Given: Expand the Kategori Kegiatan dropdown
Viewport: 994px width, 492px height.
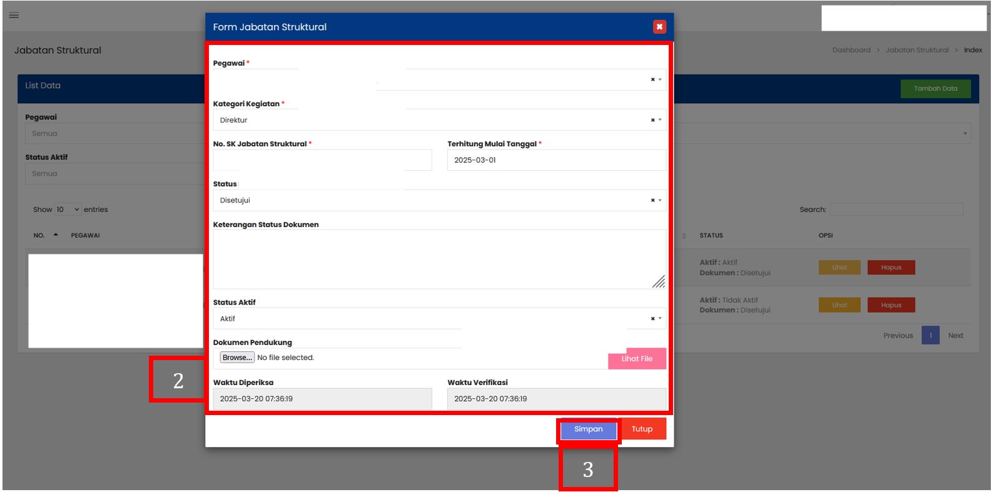Looking at the screenshot, I should (660, 120).
